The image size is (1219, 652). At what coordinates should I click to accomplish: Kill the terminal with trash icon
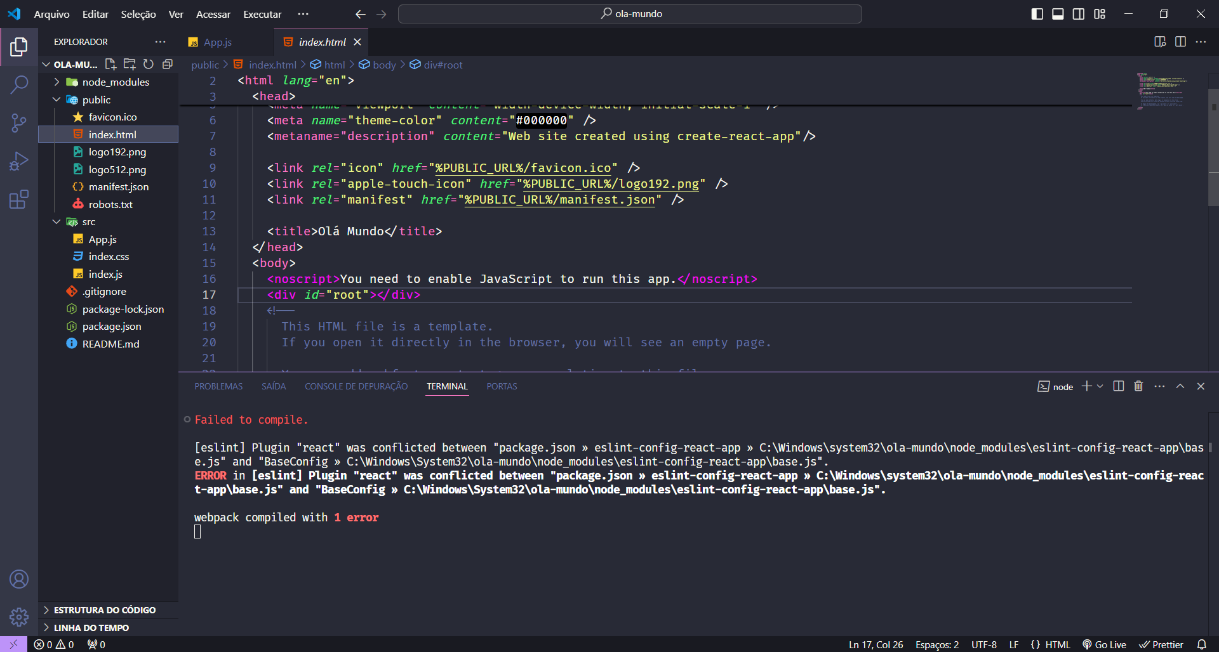[1138, 386]
